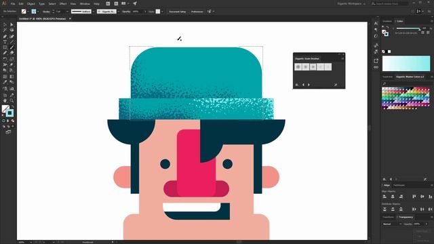Click the Adobe Stock search field
Viewport: 434px width, 244px height.
(390, 4)
